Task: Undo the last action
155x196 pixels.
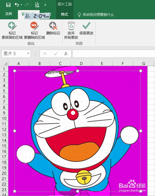Action: (17, 5)
